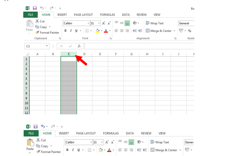The width and height of the screenshot is (227, 156).
Task: Switch to FORMULAS tab in upper Excel window
Action: click(x=107, y=15)
